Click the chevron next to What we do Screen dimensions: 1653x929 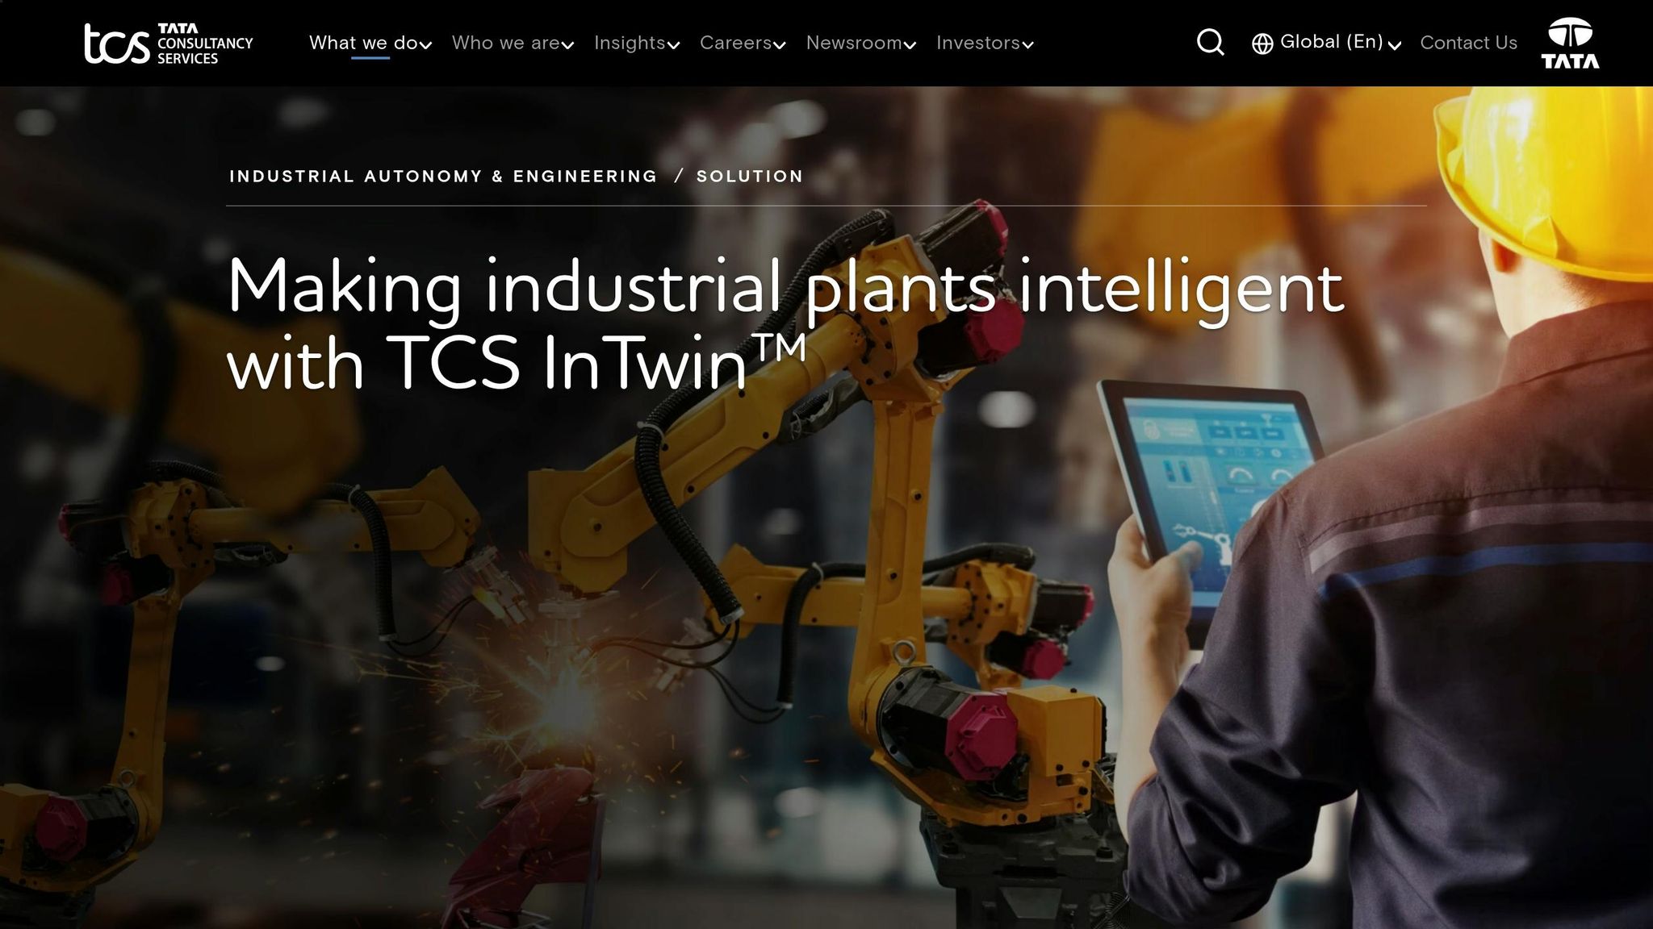point(425,45)
